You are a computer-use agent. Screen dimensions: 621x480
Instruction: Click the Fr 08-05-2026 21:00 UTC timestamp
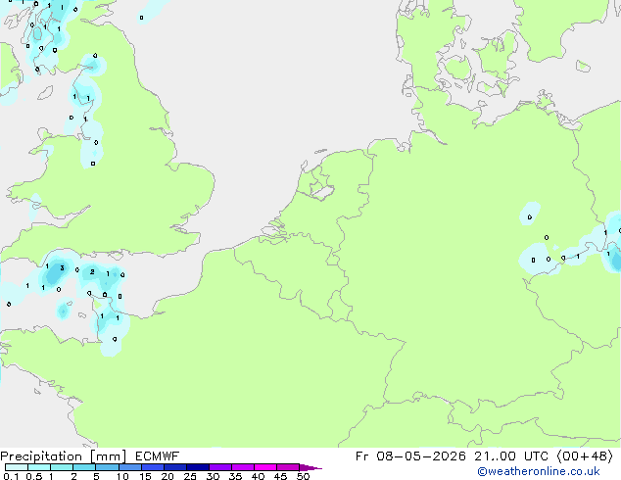click(452, 456)
